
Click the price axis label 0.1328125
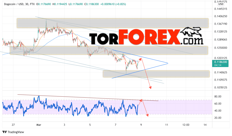pos(221,32)
